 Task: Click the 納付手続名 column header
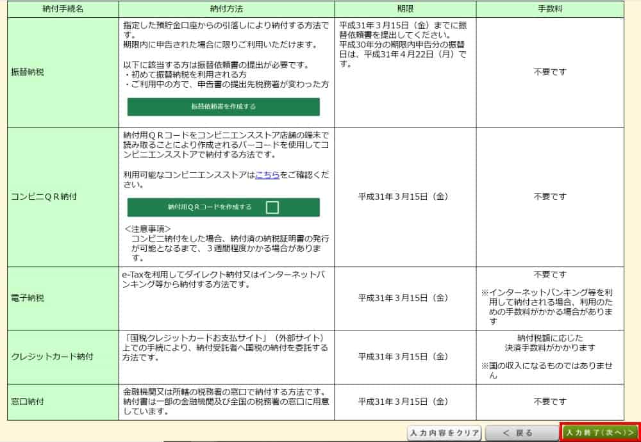63,10
